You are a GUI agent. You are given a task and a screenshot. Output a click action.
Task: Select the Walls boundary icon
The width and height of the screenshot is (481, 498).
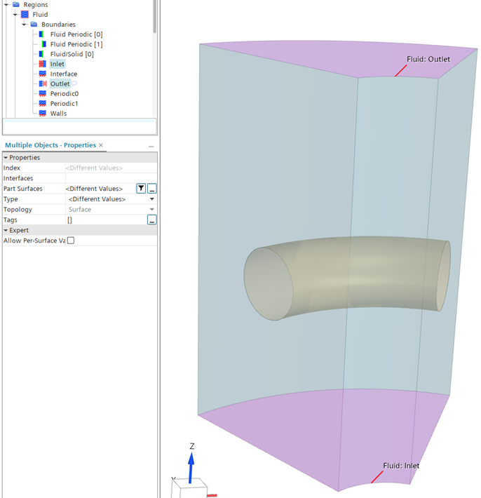point(43,113)
